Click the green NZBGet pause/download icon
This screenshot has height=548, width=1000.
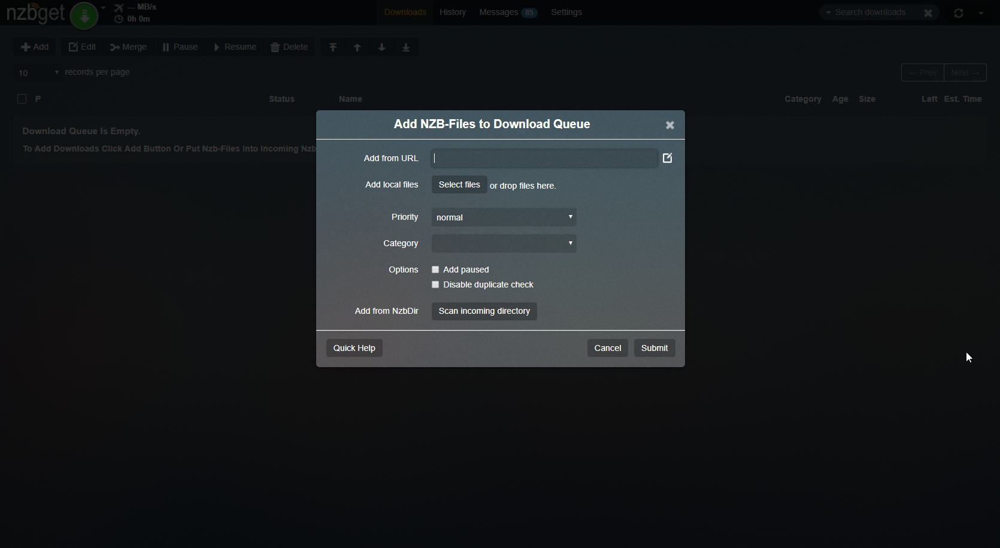point(84,16)
